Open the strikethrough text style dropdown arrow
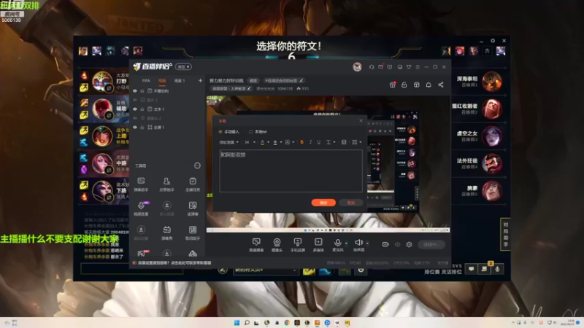This screenshot has height=328, width=584. [x=334, y=142]
